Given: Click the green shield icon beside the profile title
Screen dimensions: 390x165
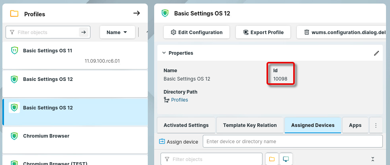Looking at the screenshot, I should coord(165,13).
